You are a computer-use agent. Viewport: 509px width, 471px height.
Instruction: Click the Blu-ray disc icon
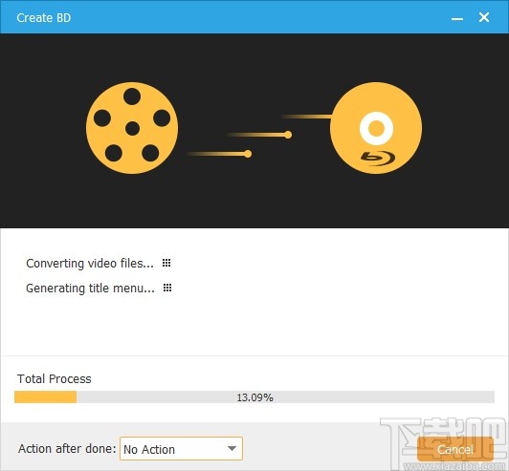(x=376, y=128)
